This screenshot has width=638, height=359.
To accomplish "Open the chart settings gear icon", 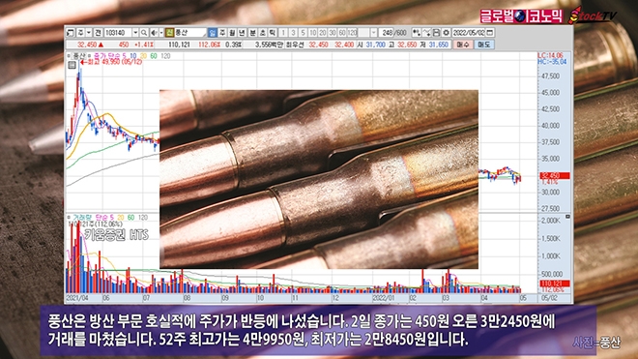I will point(446,33).
